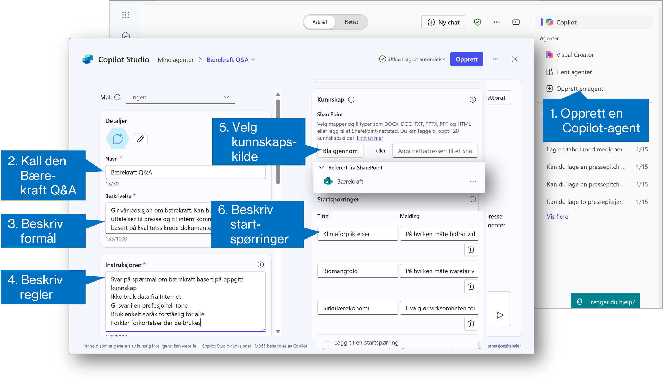Click the green shield protection icon
The height and width of the screenshot is (381, 663).
point(477,22)
